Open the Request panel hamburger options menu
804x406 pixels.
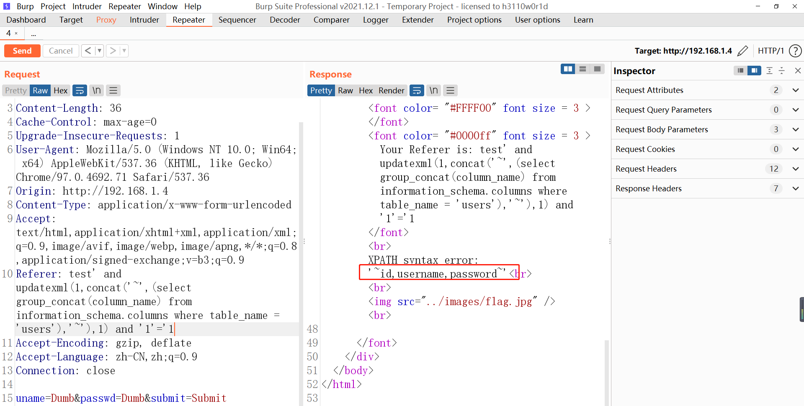(113, 90)
